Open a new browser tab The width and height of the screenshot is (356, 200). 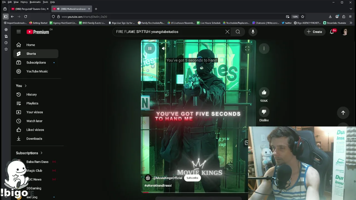pyautogui.click(x=96, y=9)
